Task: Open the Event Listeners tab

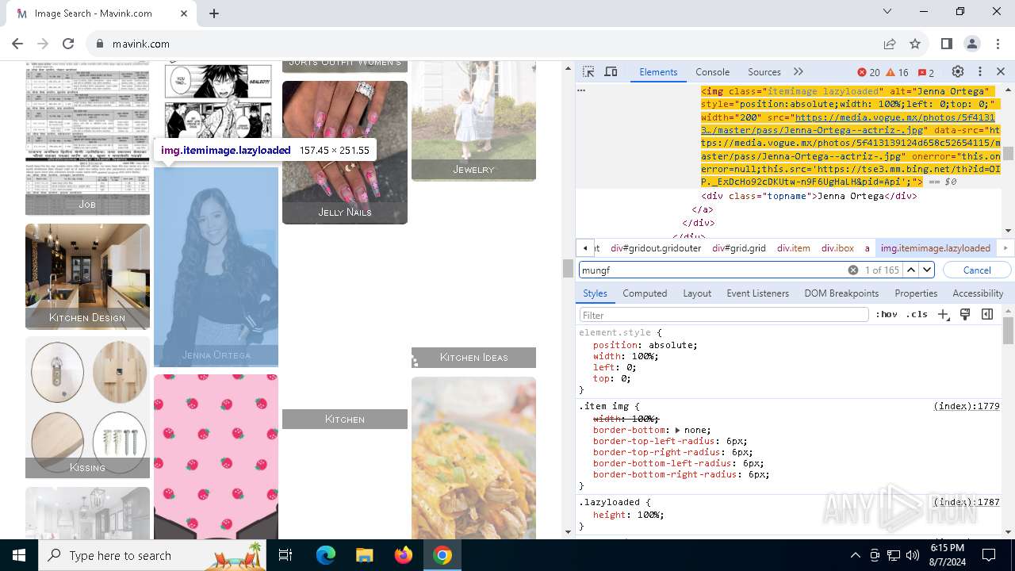Action: coord(758,293)
